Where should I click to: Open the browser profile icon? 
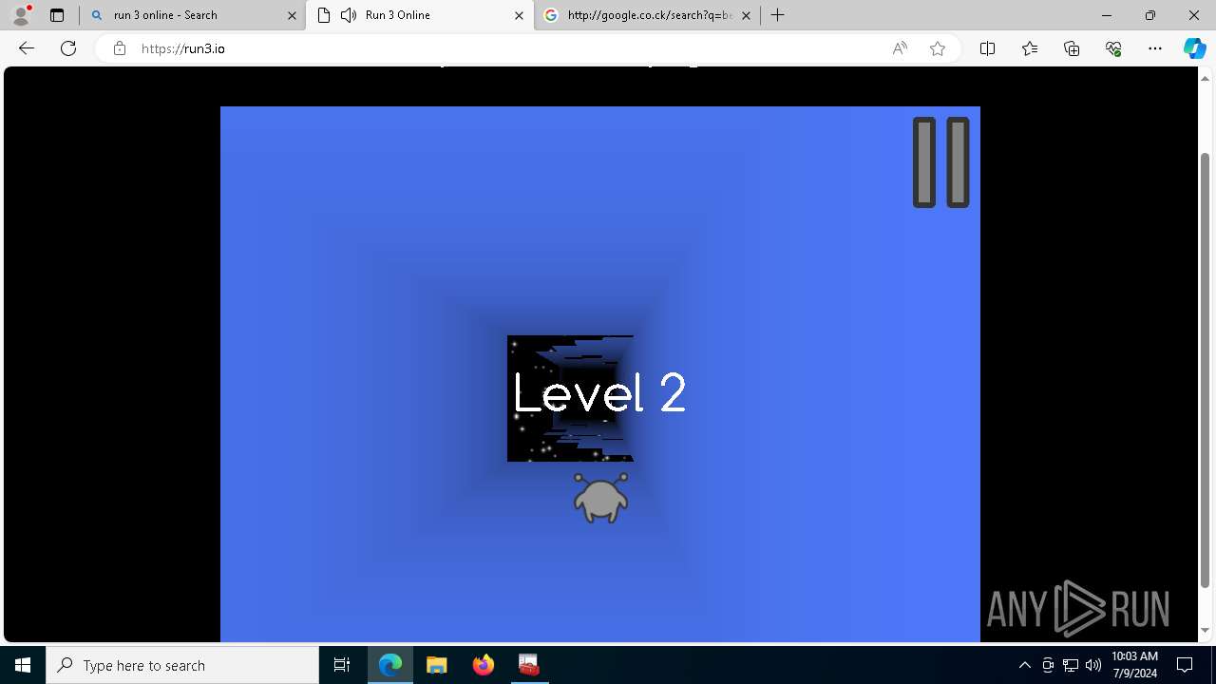tap(21, 15)
